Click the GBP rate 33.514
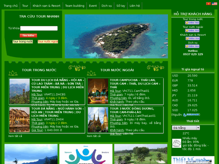The image size is (219, 164). coord(192,85)
